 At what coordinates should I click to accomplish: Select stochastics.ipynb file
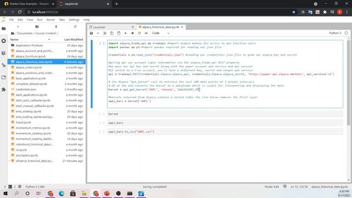[47, 155]
